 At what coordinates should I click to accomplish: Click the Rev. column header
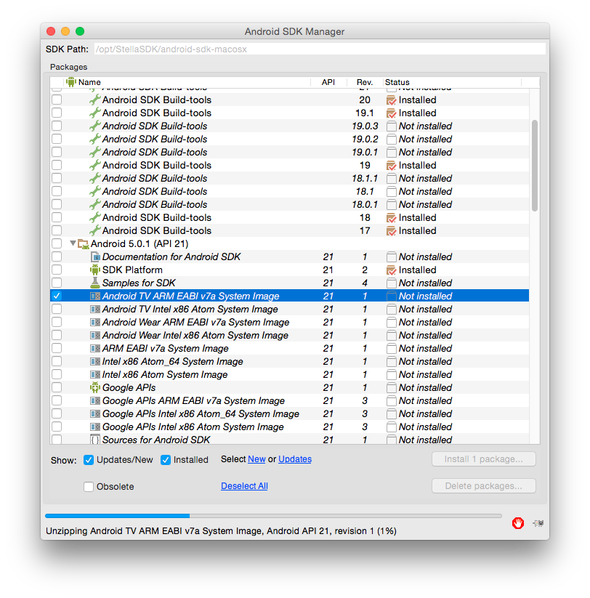pos(365,82)
